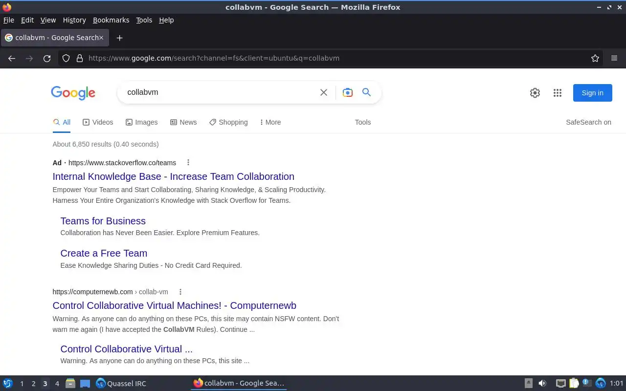The image size is (626, 391).
Task: Click the Quassel tray icon
Action: [x=601, y=383]
